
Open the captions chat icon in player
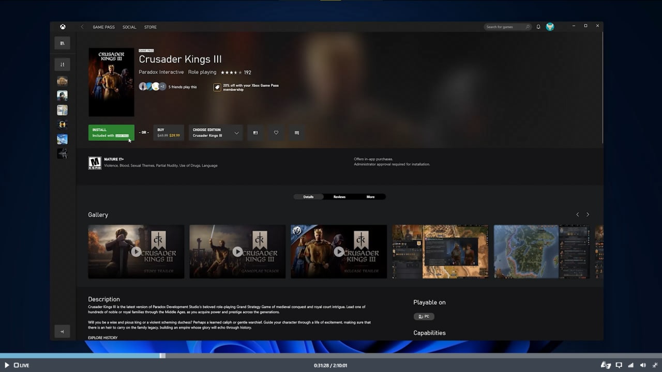point(619,365)
